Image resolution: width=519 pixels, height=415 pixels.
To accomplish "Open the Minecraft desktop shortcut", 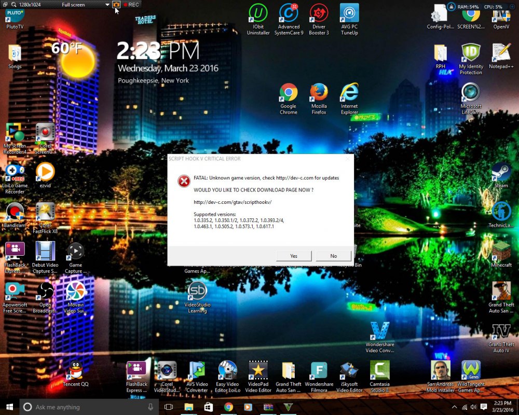I will 501,254.
